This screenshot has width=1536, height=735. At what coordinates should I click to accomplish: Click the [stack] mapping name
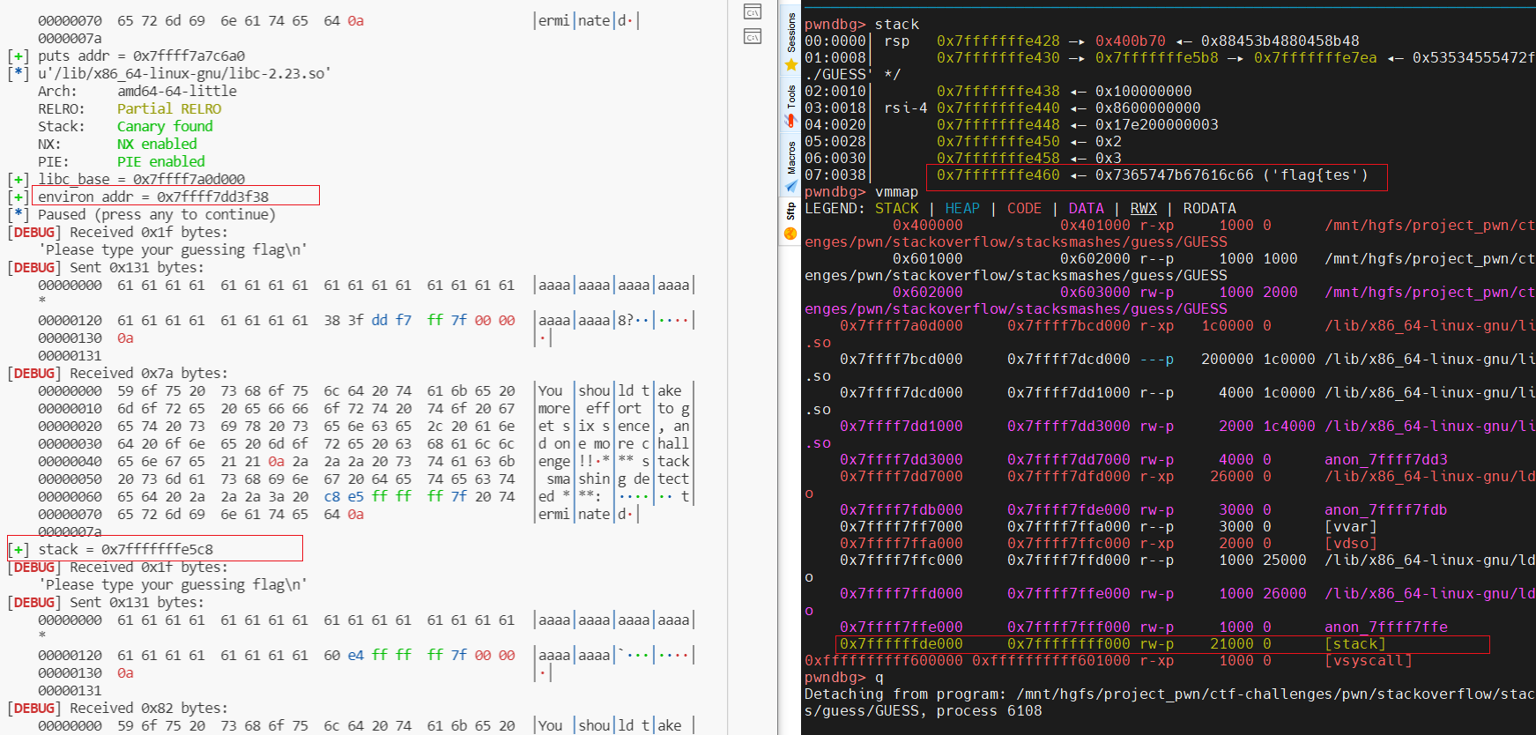click(x=1355, y=643)
